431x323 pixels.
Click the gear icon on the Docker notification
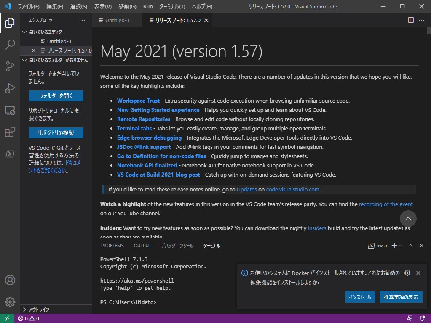click(x=407, y=273)
